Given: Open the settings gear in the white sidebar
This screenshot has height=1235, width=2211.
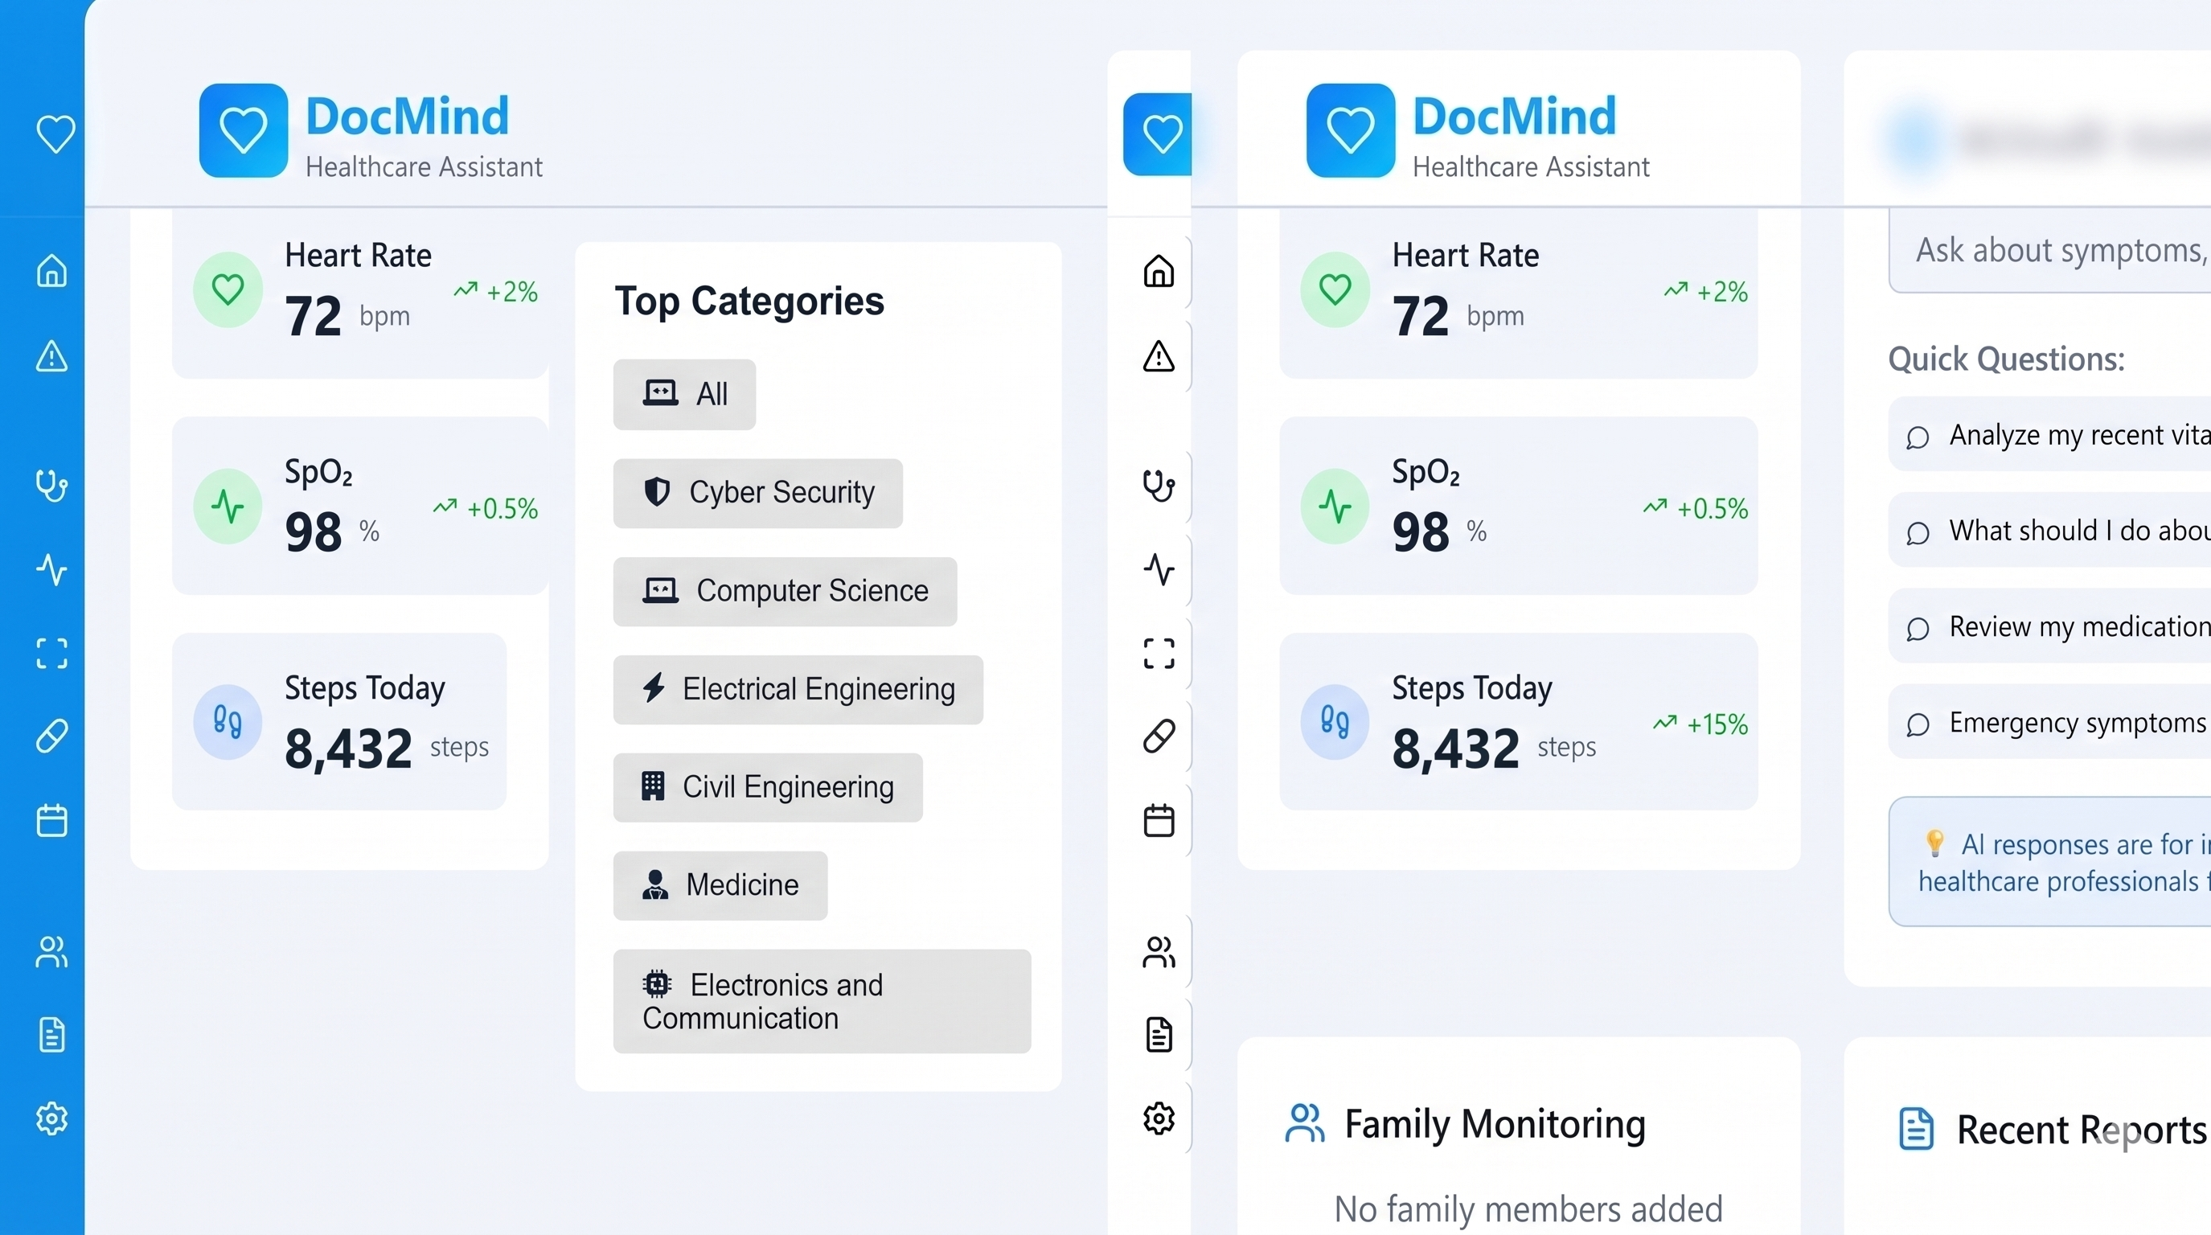Looking at the screenshot, I should (1159, 1118).
